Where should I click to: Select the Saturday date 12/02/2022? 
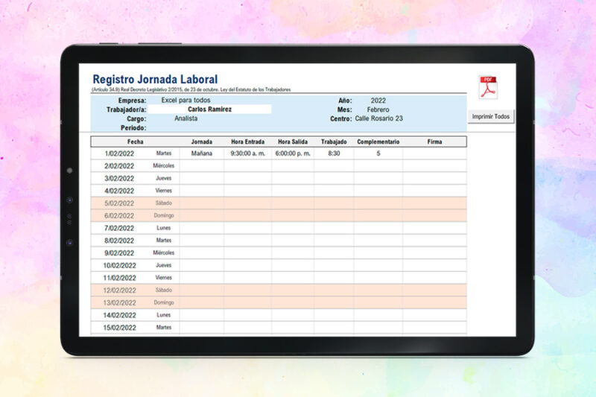119,290
